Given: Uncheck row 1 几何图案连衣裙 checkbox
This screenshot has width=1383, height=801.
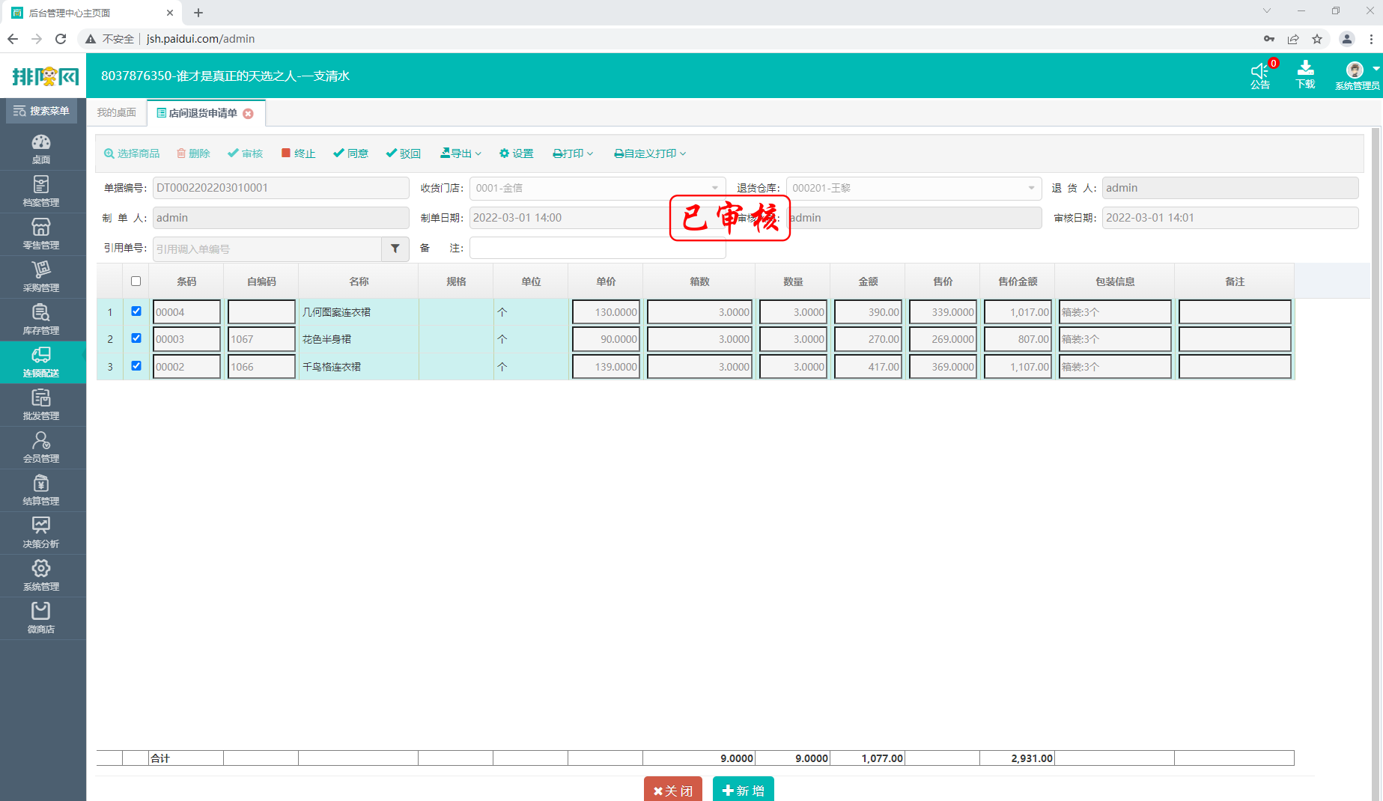Looking at the screenshot, I should pyautogui.click(x=136, y=311).
